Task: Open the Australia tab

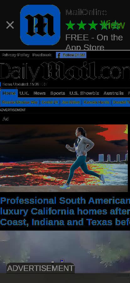Action: (113, 93)
